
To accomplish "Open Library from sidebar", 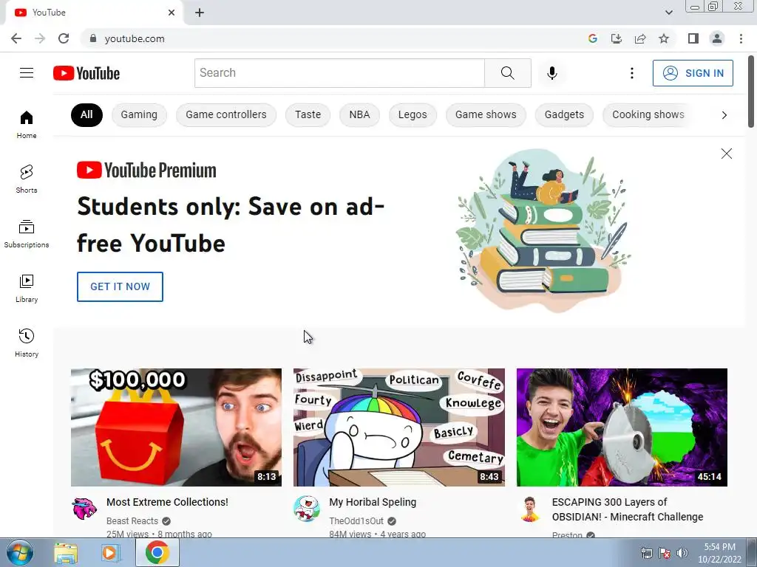I will [x=27, y=289].
